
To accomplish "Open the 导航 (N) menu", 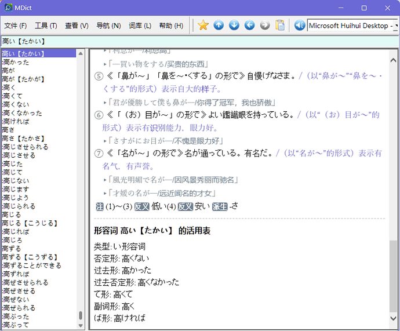I will 108,26.
